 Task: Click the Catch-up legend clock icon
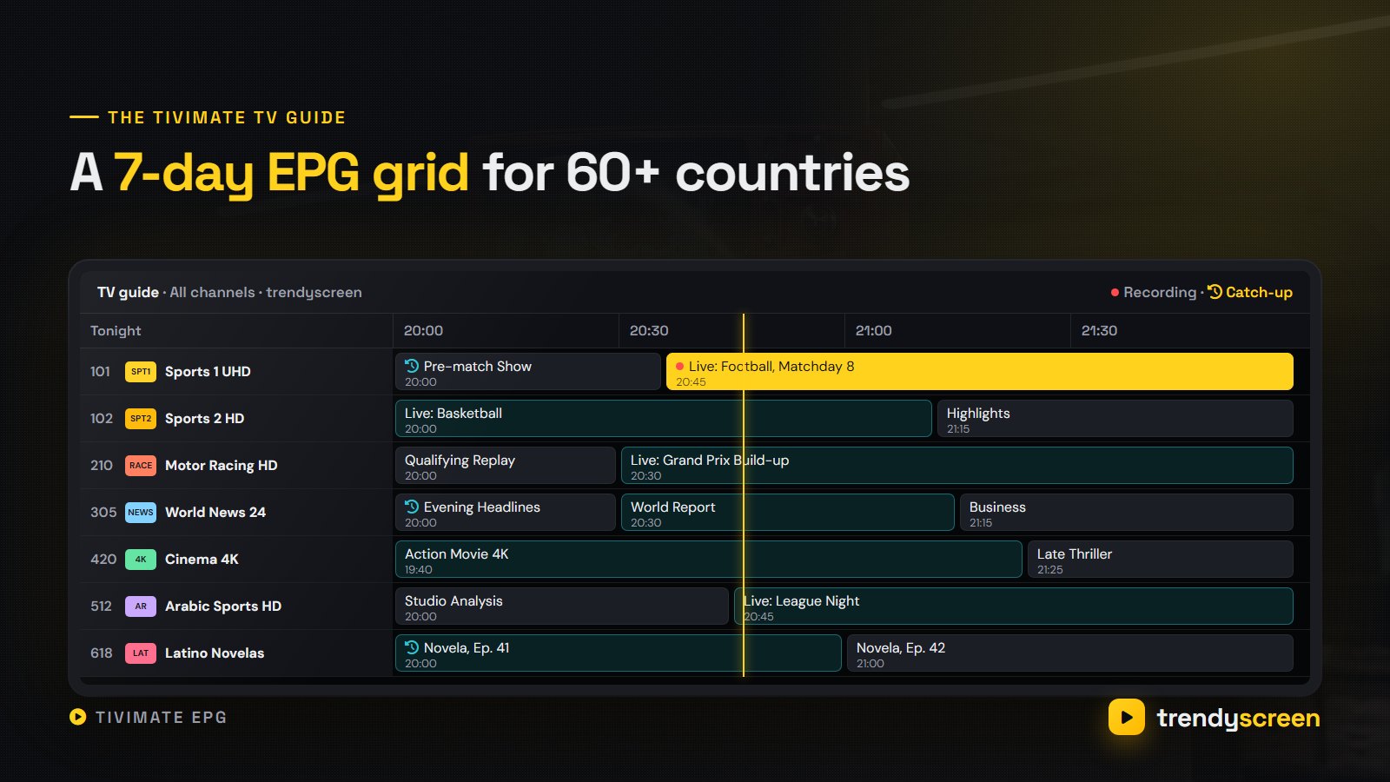tap(1215, 292)
